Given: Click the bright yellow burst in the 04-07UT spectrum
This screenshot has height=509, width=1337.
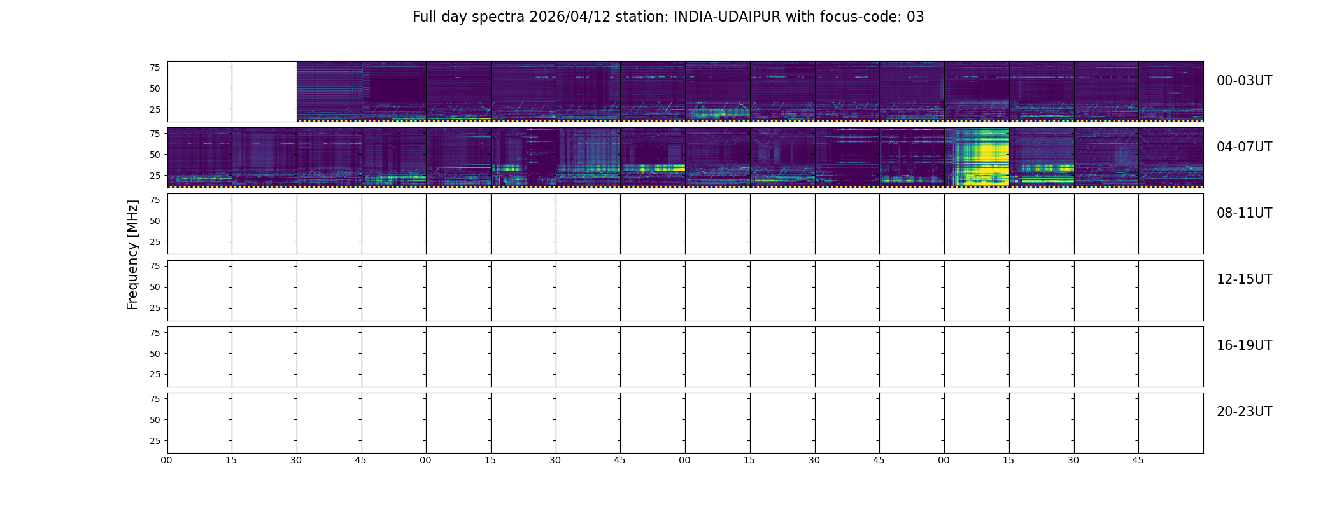Looking at the screenshot, I should coord(980,157).
